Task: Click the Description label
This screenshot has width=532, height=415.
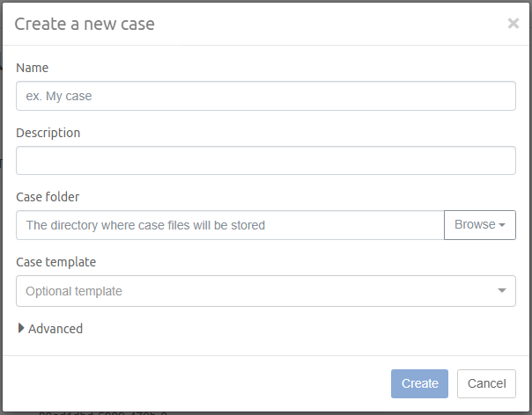Action: pyautogui.click(x=48, y=133)
